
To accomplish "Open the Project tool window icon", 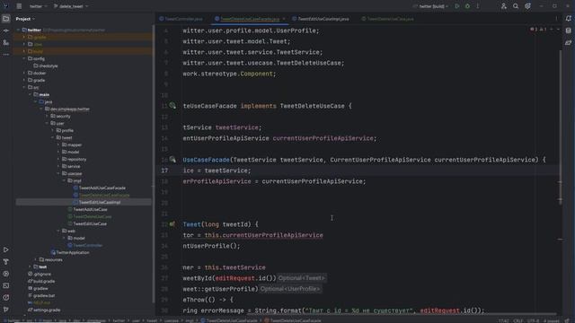I will point(6,19).
